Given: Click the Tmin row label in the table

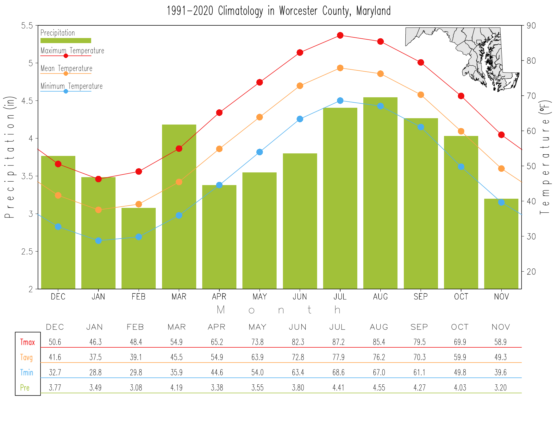Looking at the screenshot, I should (27, 372).
